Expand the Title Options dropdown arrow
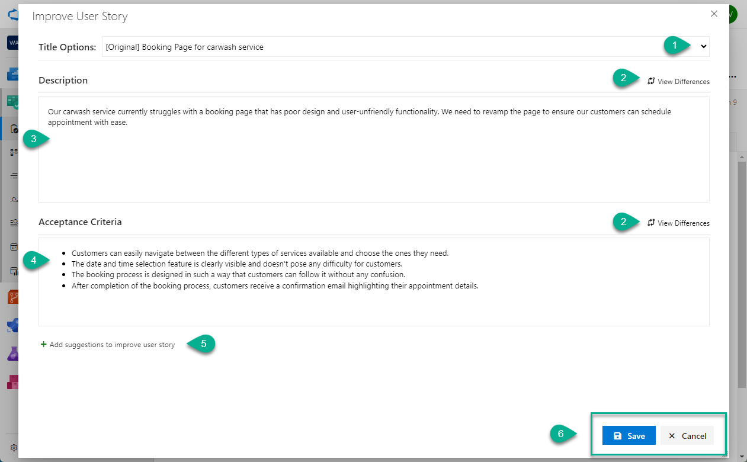Image resolution: width=747 pixels, height=462 pixels. coord(704,47)
